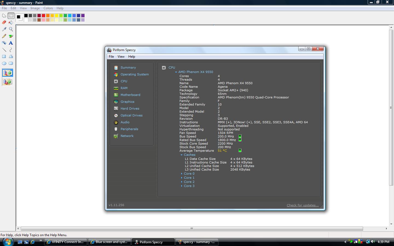Enable the opaque selection option
Viewport: 394px width, 246px height.
[x=8, y=73]
